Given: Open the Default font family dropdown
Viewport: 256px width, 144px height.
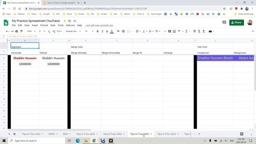Looking at the screenshot, I should [73, 31].
